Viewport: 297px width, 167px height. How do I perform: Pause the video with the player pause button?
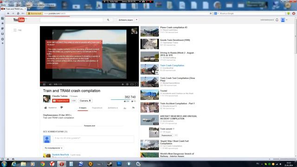[44, 84]
